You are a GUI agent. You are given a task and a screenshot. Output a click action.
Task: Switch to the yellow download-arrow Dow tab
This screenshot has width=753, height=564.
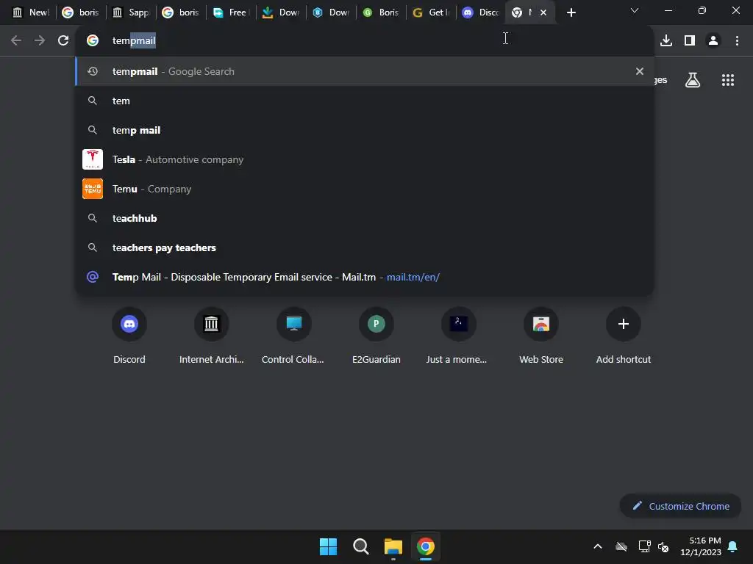click(280, 12)
